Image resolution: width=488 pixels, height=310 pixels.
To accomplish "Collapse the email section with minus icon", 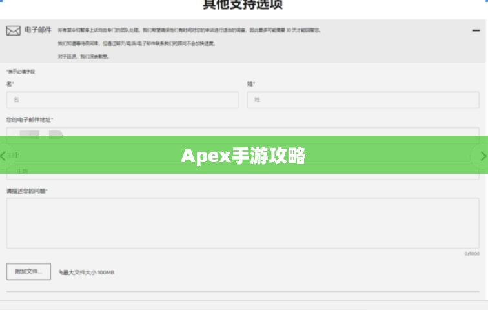I will pos(476,30).
